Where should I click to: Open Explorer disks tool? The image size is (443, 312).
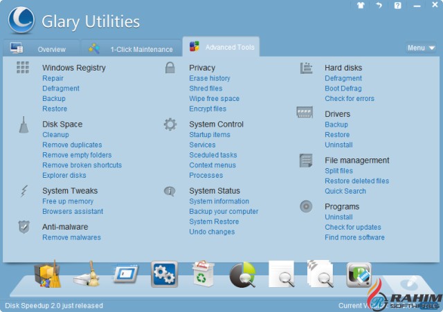(x=64, y=175)
